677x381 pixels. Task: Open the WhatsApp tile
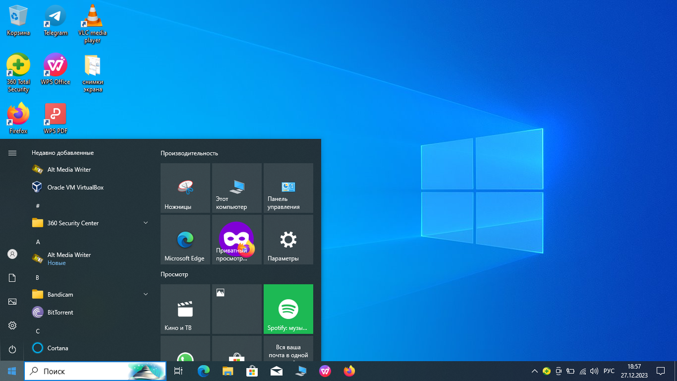185,349
